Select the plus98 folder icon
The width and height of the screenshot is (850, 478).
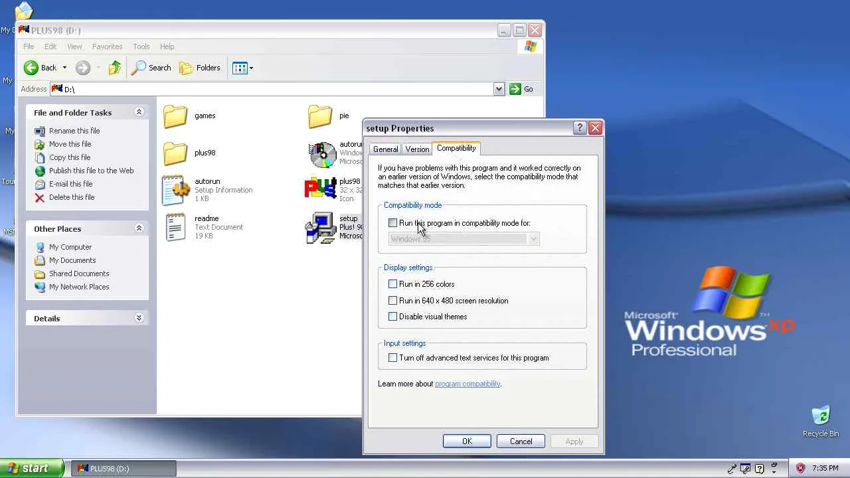point(175,153)
